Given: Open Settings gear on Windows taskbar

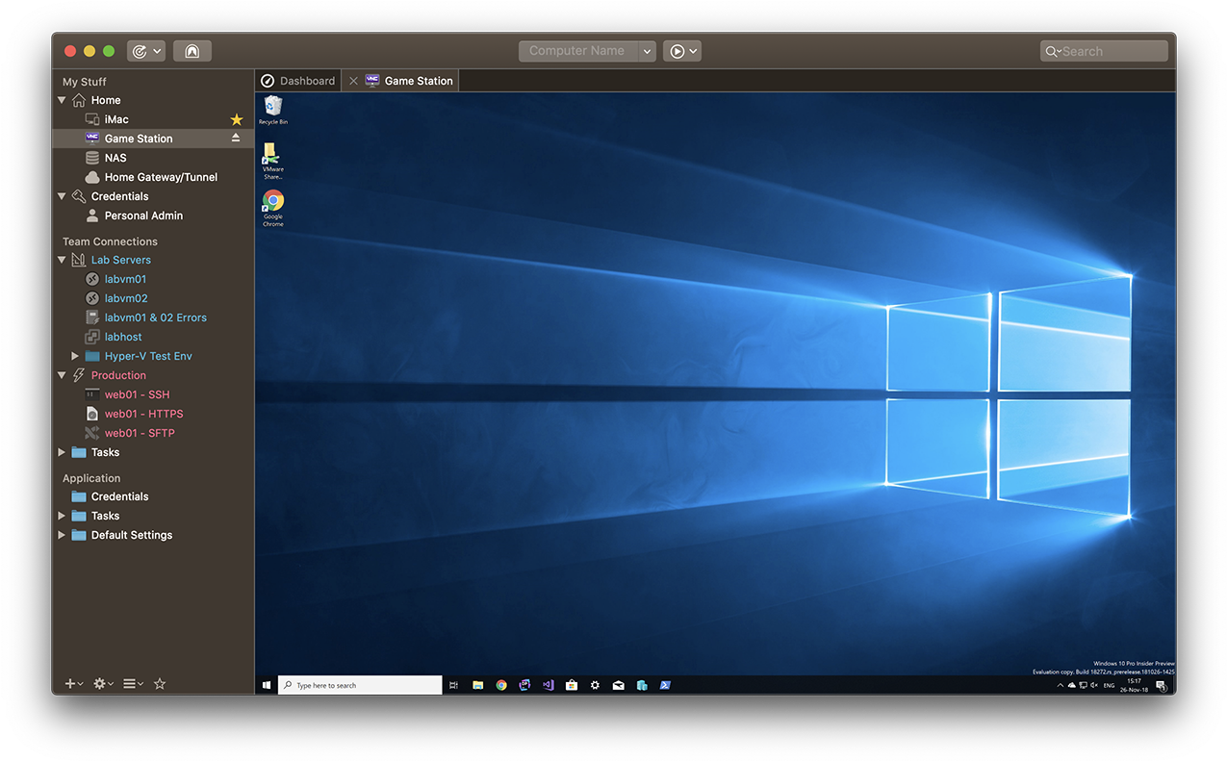Looking at the screenshot, I should pos(595,685).
